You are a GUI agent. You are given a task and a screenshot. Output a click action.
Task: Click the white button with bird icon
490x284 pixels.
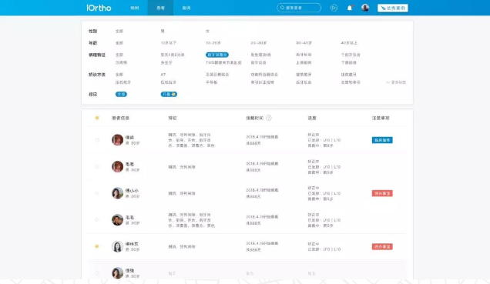(x=392, y=8)
